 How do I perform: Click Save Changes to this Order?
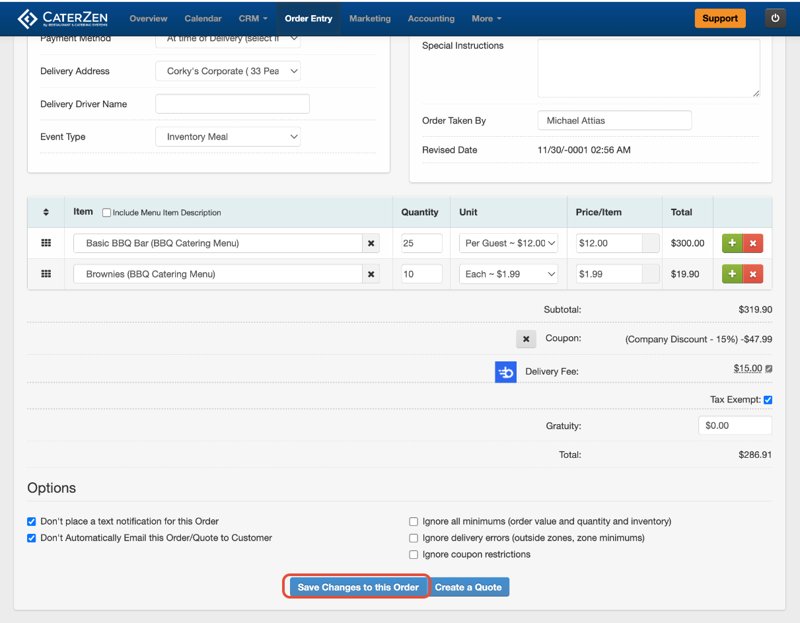[358, 587]
